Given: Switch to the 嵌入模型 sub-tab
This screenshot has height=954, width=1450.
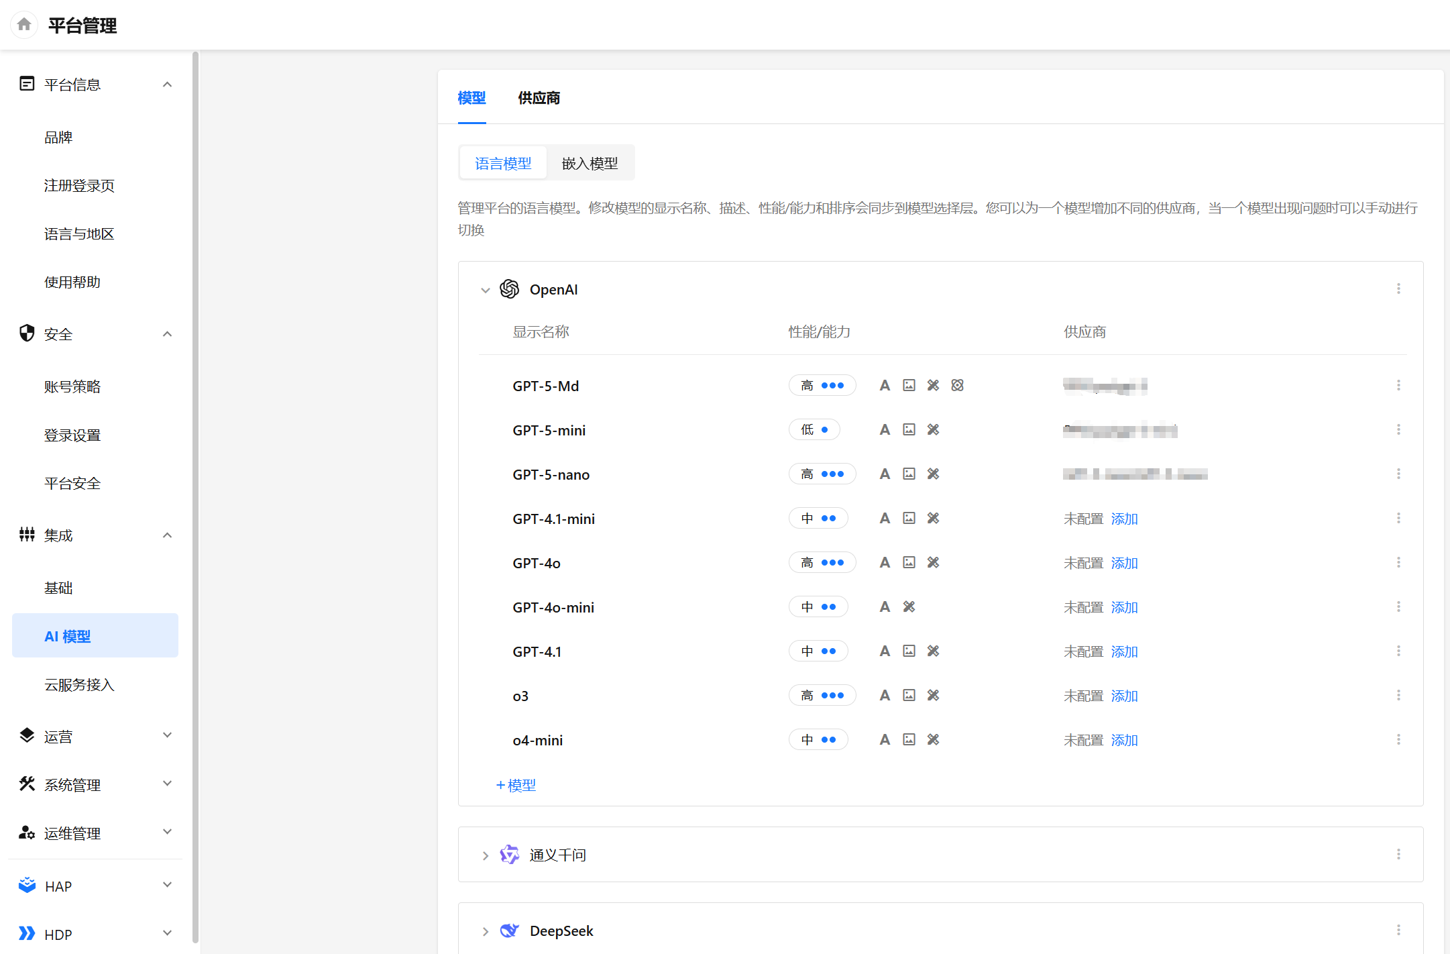Looking at the screenshot, I should [590, 163].
